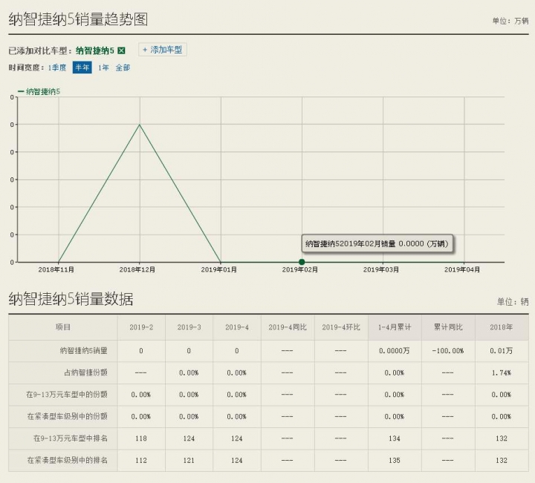This screenshot has height=483, width=535.
Task: Click the 2018年 column header
Action: tap(502, 327)
